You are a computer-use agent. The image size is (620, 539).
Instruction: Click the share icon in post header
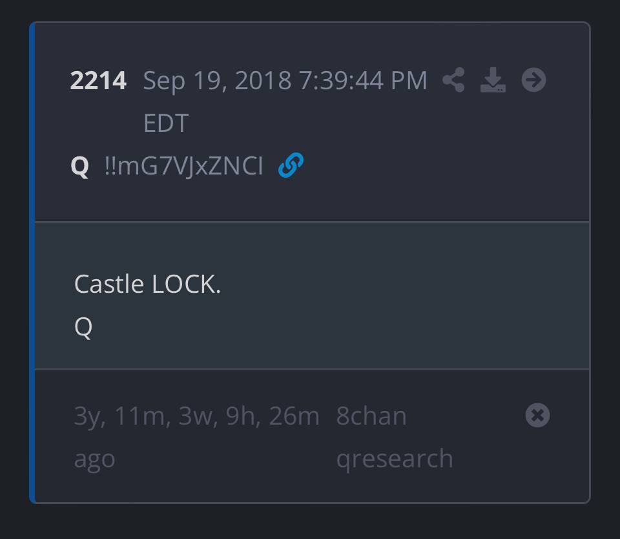point(453,81)
